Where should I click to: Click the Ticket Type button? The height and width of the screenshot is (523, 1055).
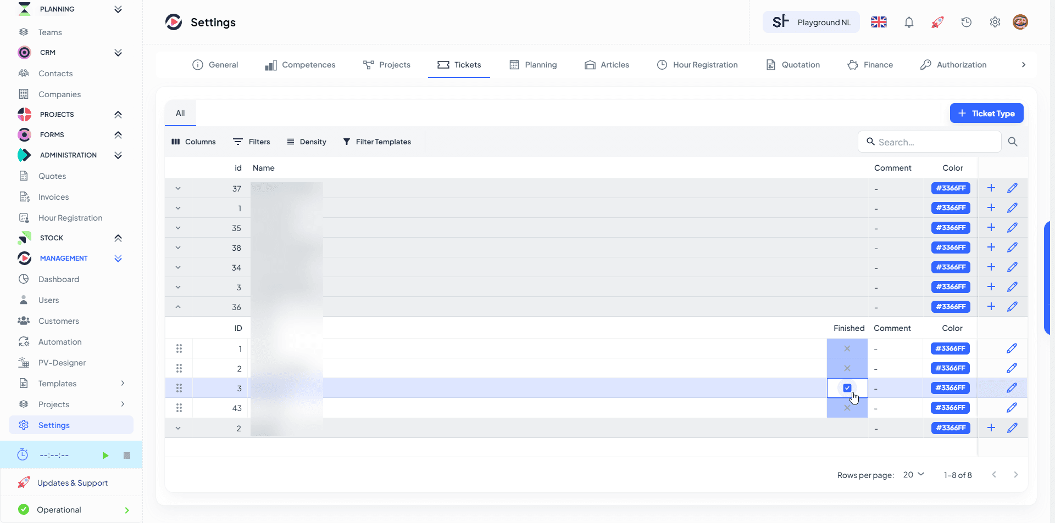pos(986,114)
